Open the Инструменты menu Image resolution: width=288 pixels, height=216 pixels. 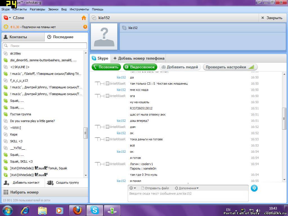[79, 9]
